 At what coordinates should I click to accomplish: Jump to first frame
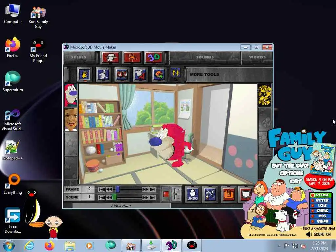tap(102, 189)
